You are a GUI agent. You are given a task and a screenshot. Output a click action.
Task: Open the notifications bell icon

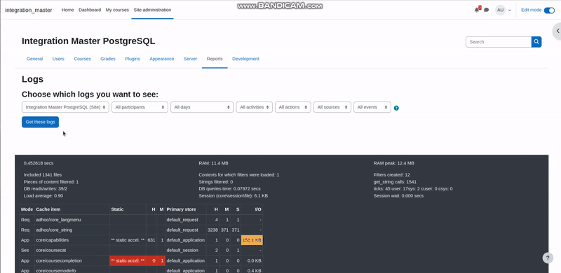(477, 10)
